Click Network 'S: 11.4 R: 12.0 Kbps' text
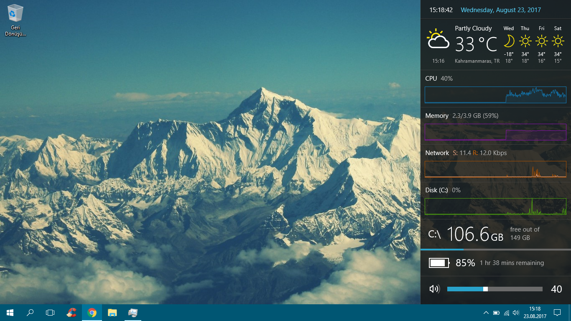 pos(480,153)
